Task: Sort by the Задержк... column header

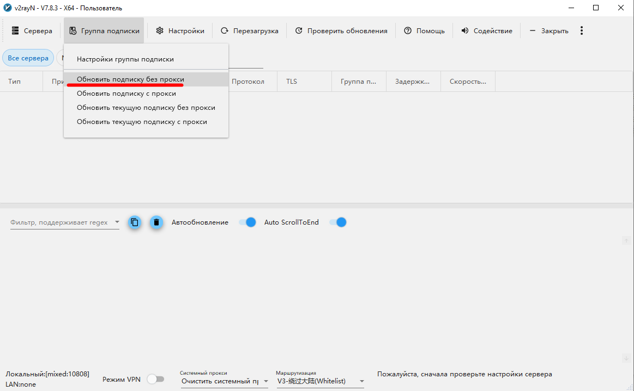Action: coord(414,82)
